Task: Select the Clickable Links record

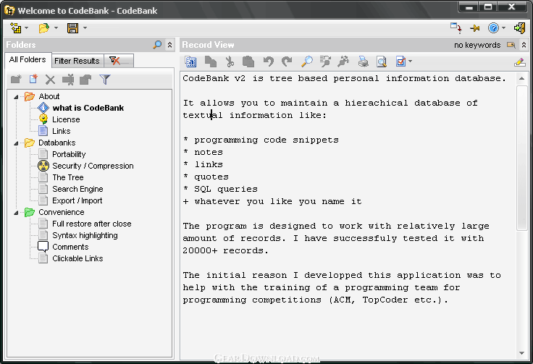Action: pyautogui.click(x=77, y=258)
